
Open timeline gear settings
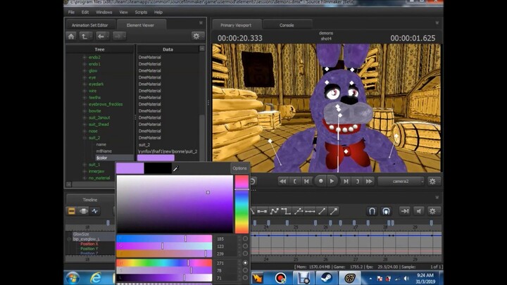click(432, 211)
